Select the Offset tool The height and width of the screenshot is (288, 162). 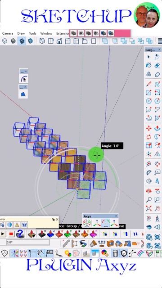(x=157, y=145)
